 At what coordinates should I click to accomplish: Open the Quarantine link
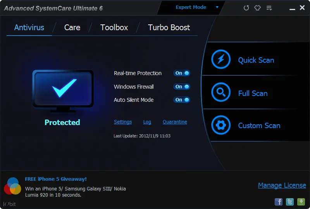pyautogui.click(x=175, y=122)
